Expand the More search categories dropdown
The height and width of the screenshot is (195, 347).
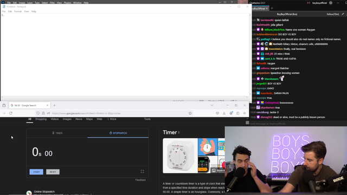[112, 119]
